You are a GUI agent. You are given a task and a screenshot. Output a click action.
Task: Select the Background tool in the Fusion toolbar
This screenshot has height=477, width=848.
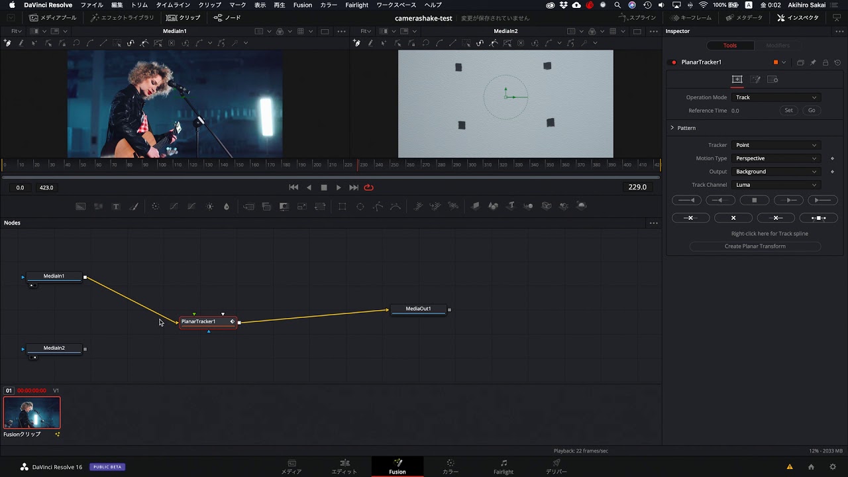[x=80, y=206]
